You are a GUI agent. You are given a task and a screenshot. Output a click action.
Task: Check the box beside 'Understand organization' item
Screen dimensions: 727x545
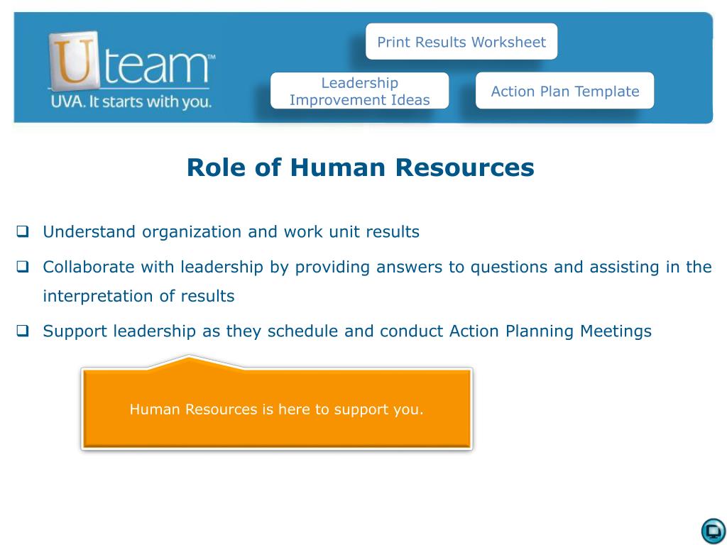point(23,231)
